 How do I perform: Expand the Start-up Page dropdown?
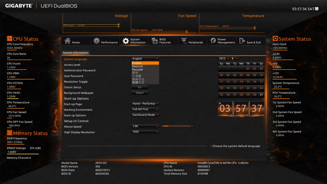(x=145, y=103)
